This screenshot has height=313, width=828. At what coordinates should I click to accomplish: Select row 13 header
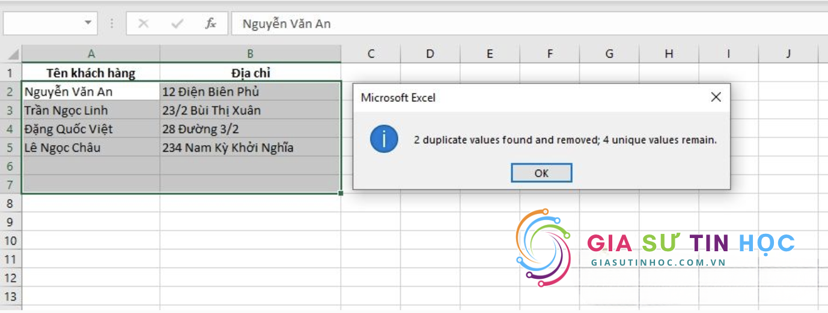click(x=11, y=296)
